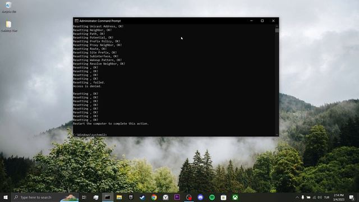
Task: Click 'Restart the computer to complete this action.' text
Action: coord(111,123)
